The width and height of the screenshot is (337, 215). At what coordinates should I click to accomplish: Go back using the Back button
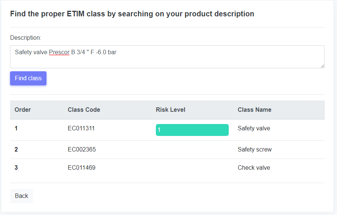22,196
